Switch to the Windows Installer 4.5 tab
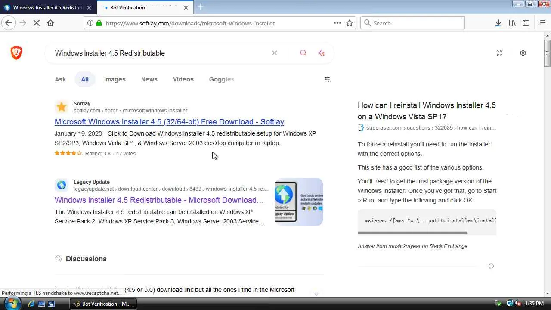 pyautogui.click(x=48, y=8)
